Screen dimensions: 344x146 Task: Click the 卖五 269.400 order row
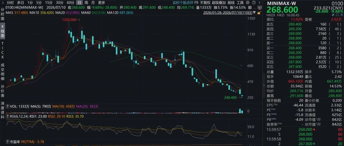[x=305, y=24]
